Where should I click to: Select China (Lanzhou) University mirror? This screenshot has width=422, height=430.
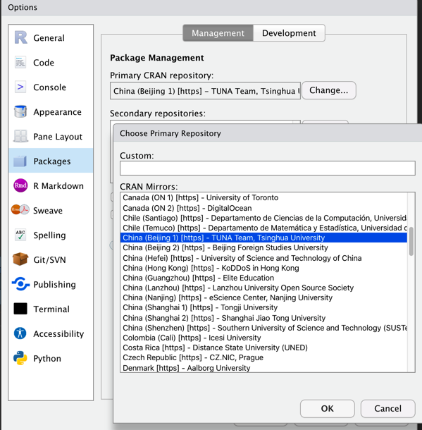[263, 288]
